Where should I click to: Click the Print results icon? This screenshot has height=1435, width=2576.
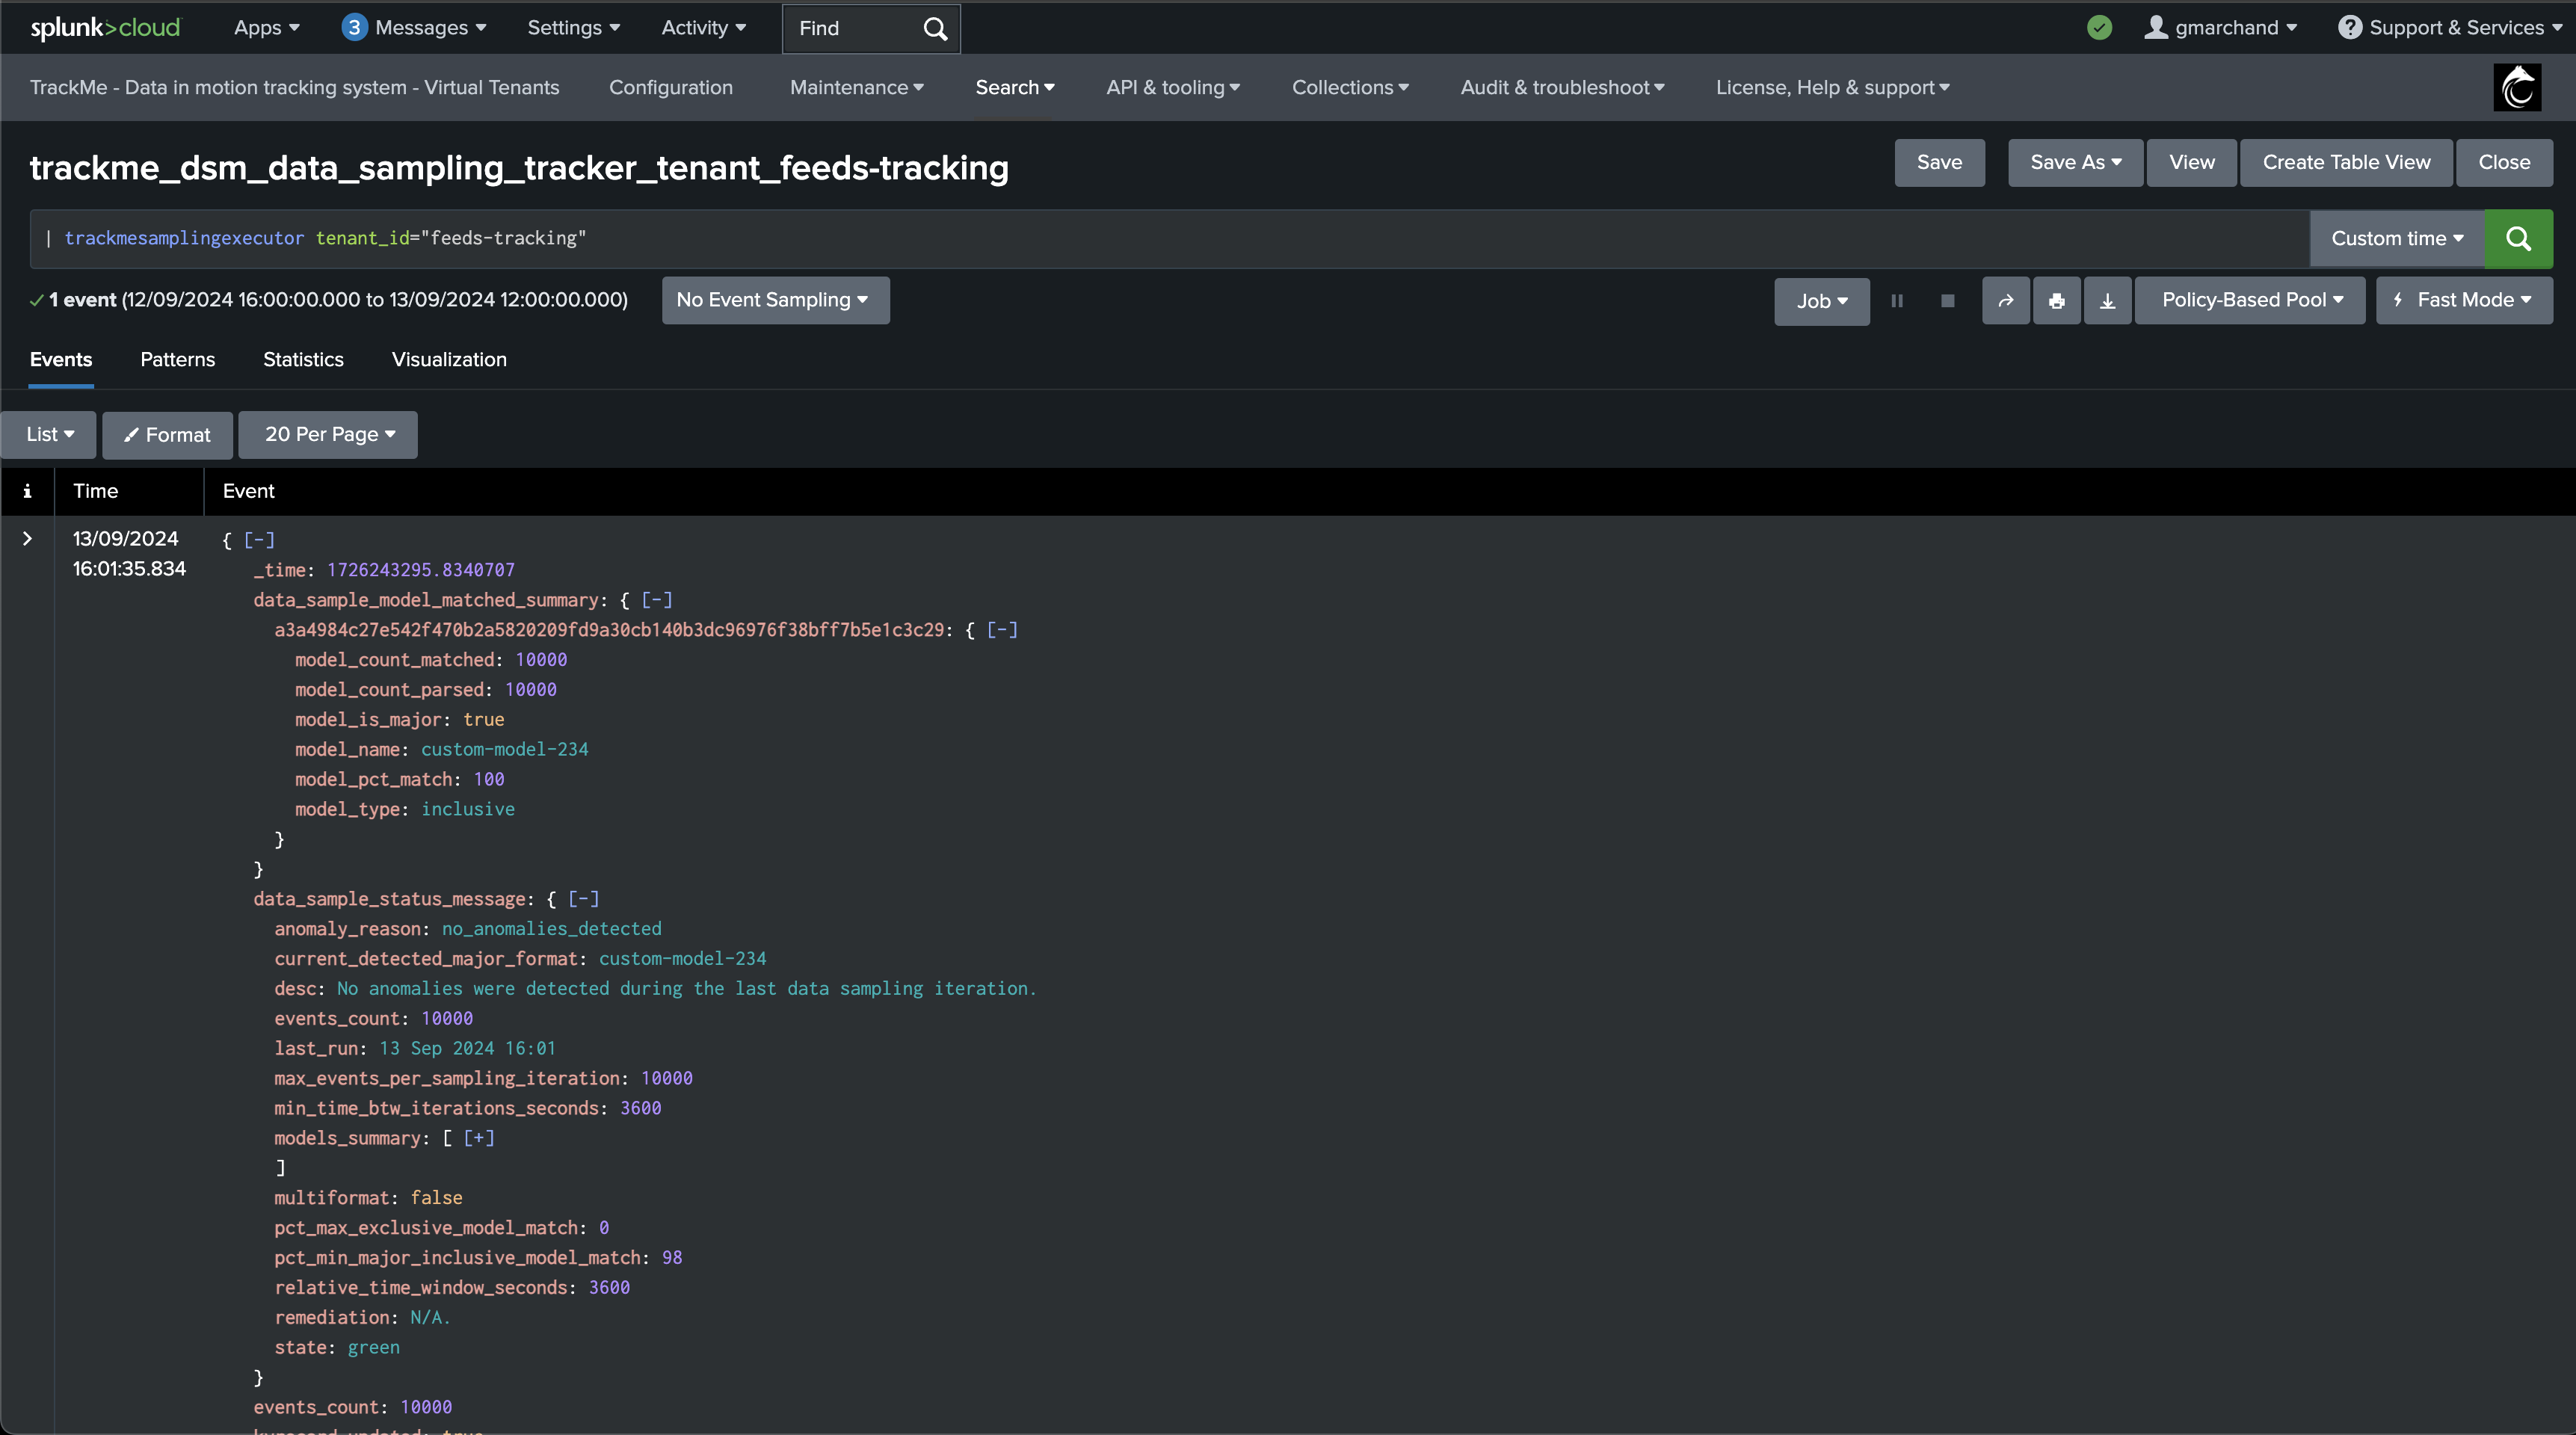point(2057,300)
